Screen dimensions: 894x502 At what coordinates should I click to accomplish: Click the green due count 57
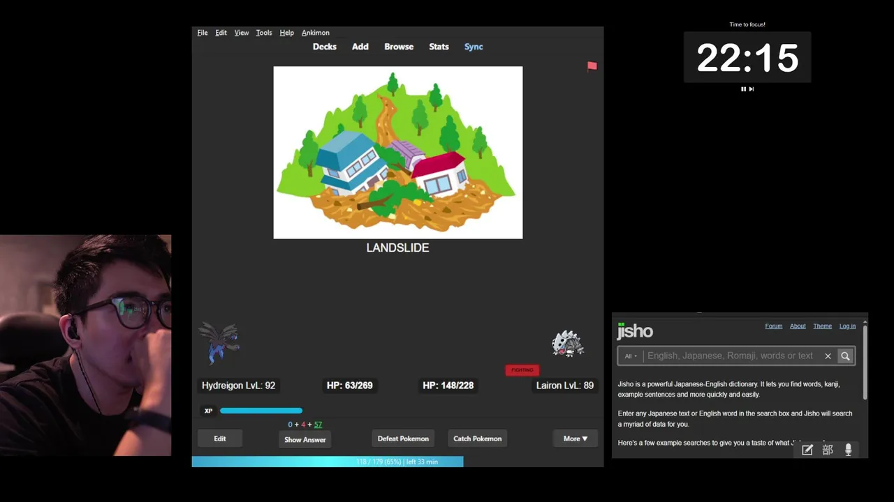click(x=318, y=425)
